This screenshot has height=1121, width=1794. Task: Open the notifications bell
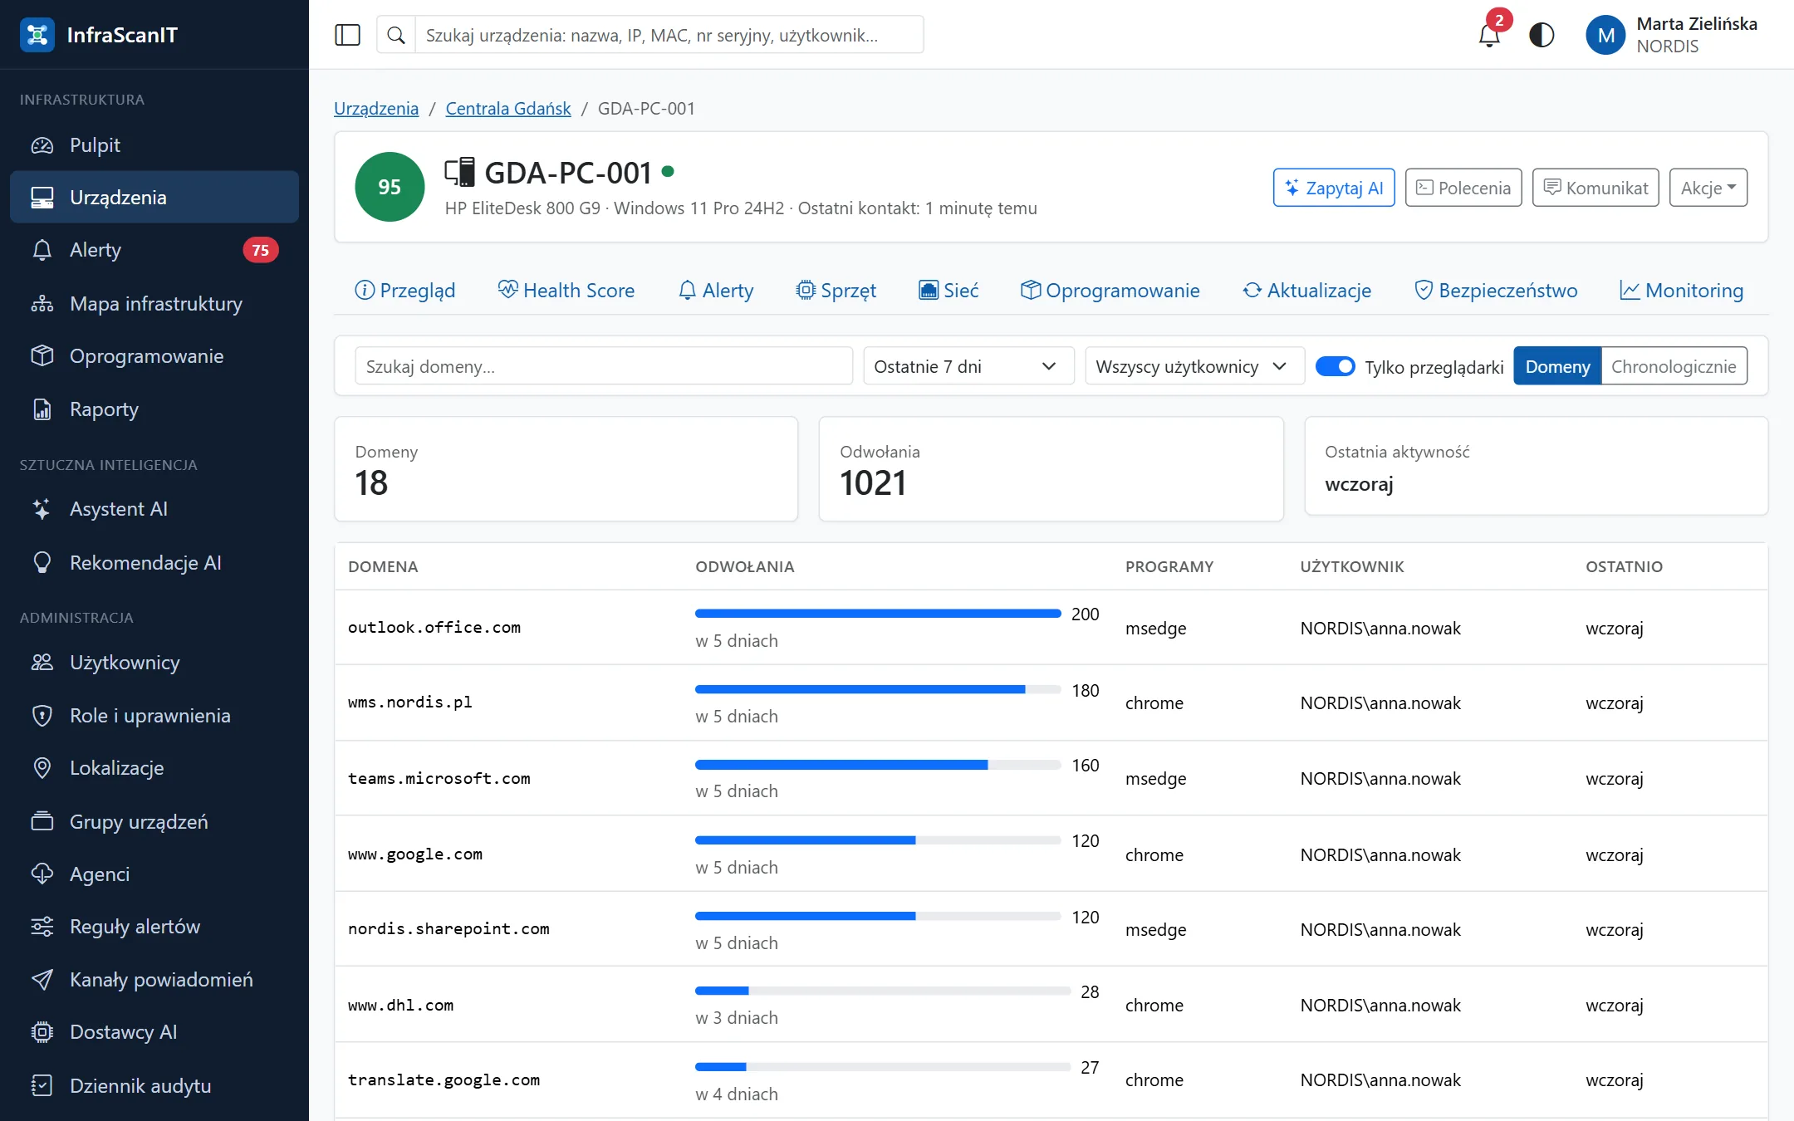1489,35
